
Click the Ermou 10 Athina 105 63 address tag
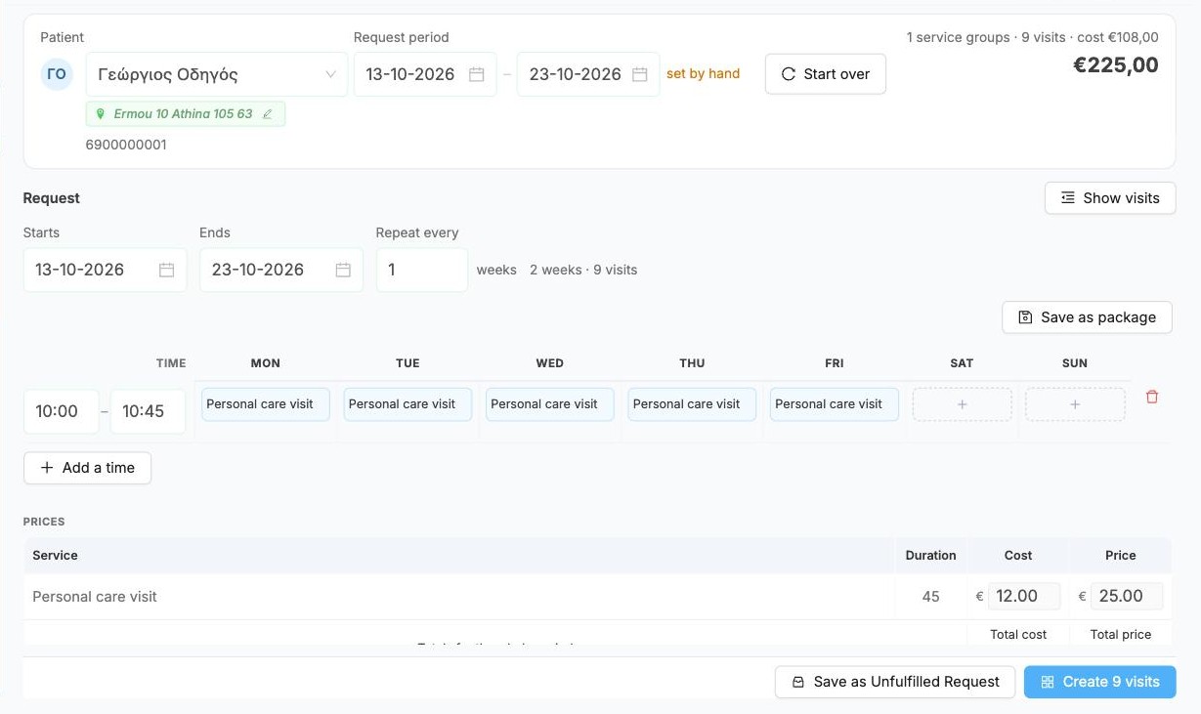(x=186, y=114)
